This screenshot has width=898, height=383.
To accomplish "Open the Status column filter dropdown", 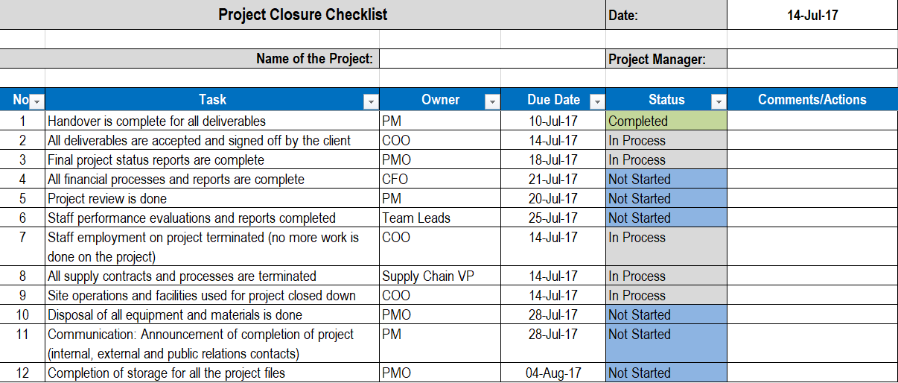I will 719,101.
